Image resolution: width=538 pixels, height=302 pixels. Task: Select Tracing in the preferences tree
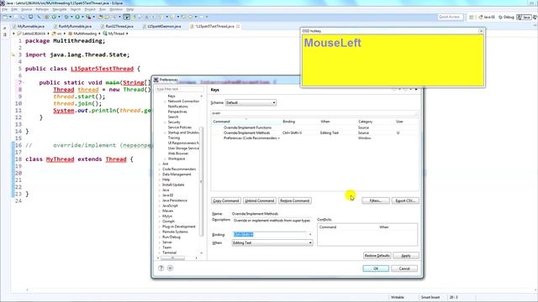pos(174,138)
